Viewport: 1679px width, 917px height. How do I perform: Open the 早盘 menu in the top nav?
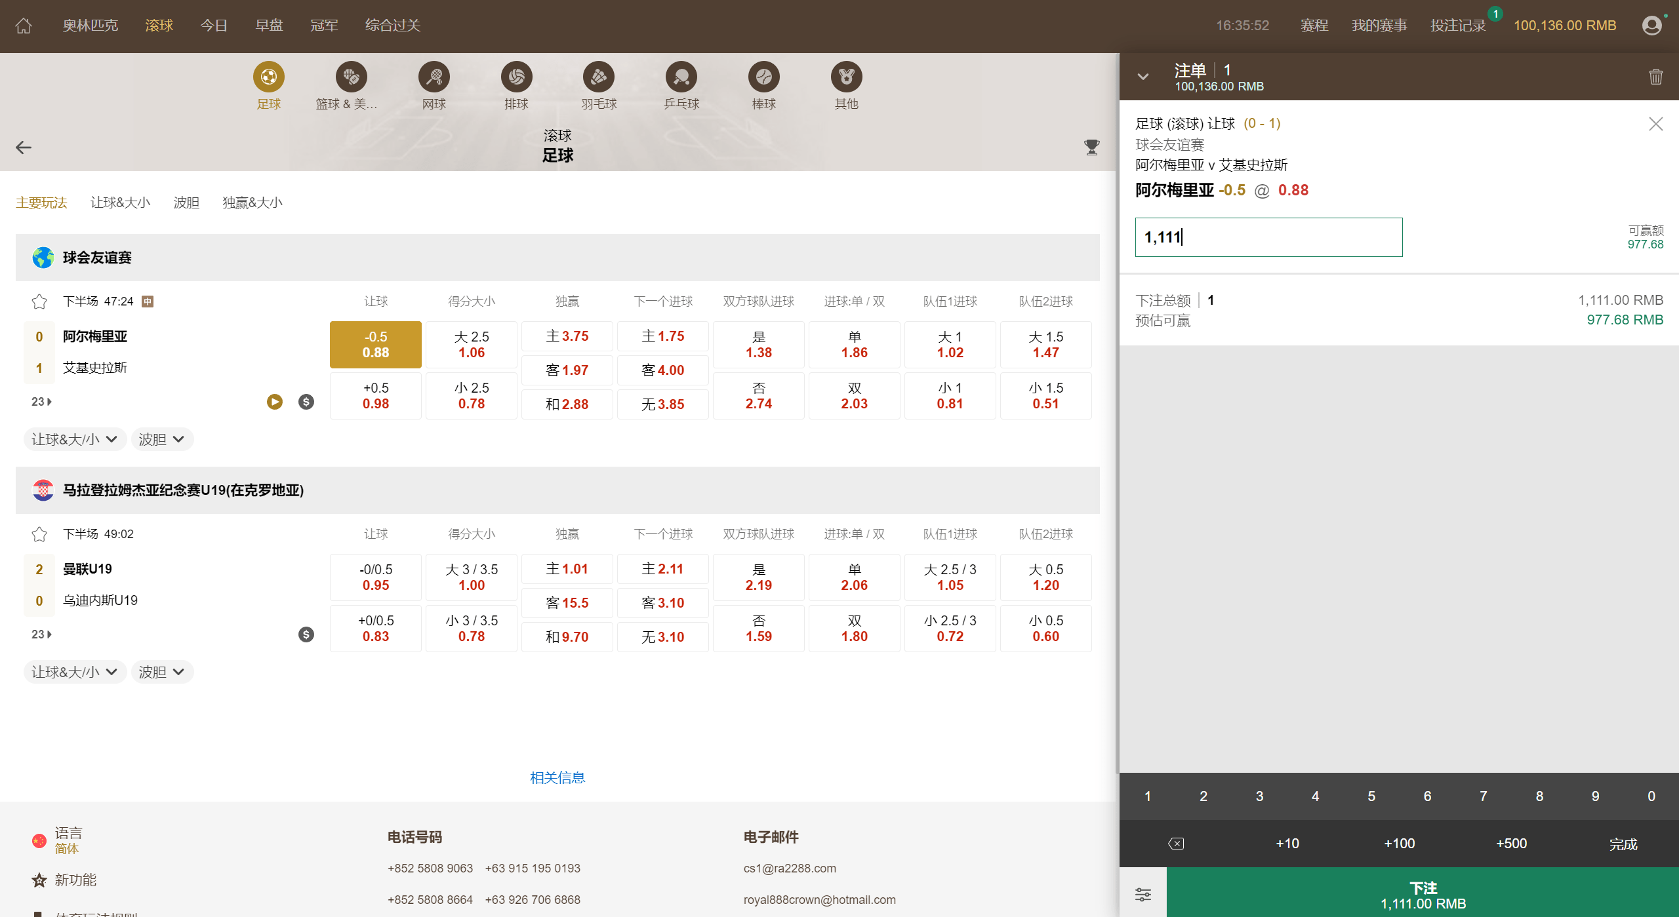click(x=269, y=26)
